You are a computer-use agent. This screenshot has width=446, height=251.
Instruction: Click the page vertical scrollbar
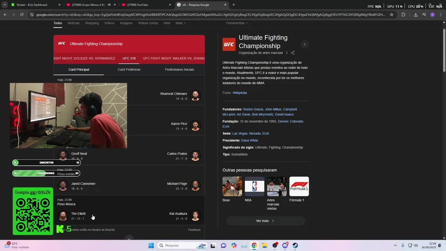[444, 51]
